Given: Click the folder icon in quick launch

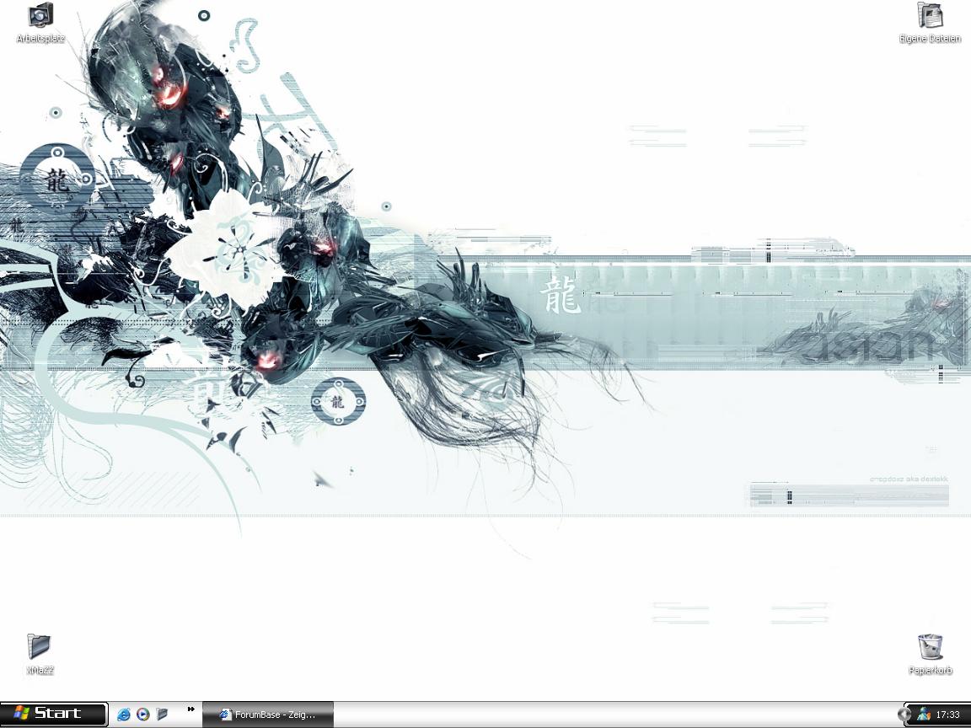Looking at the screenshot, I should [x=162, y=715].
